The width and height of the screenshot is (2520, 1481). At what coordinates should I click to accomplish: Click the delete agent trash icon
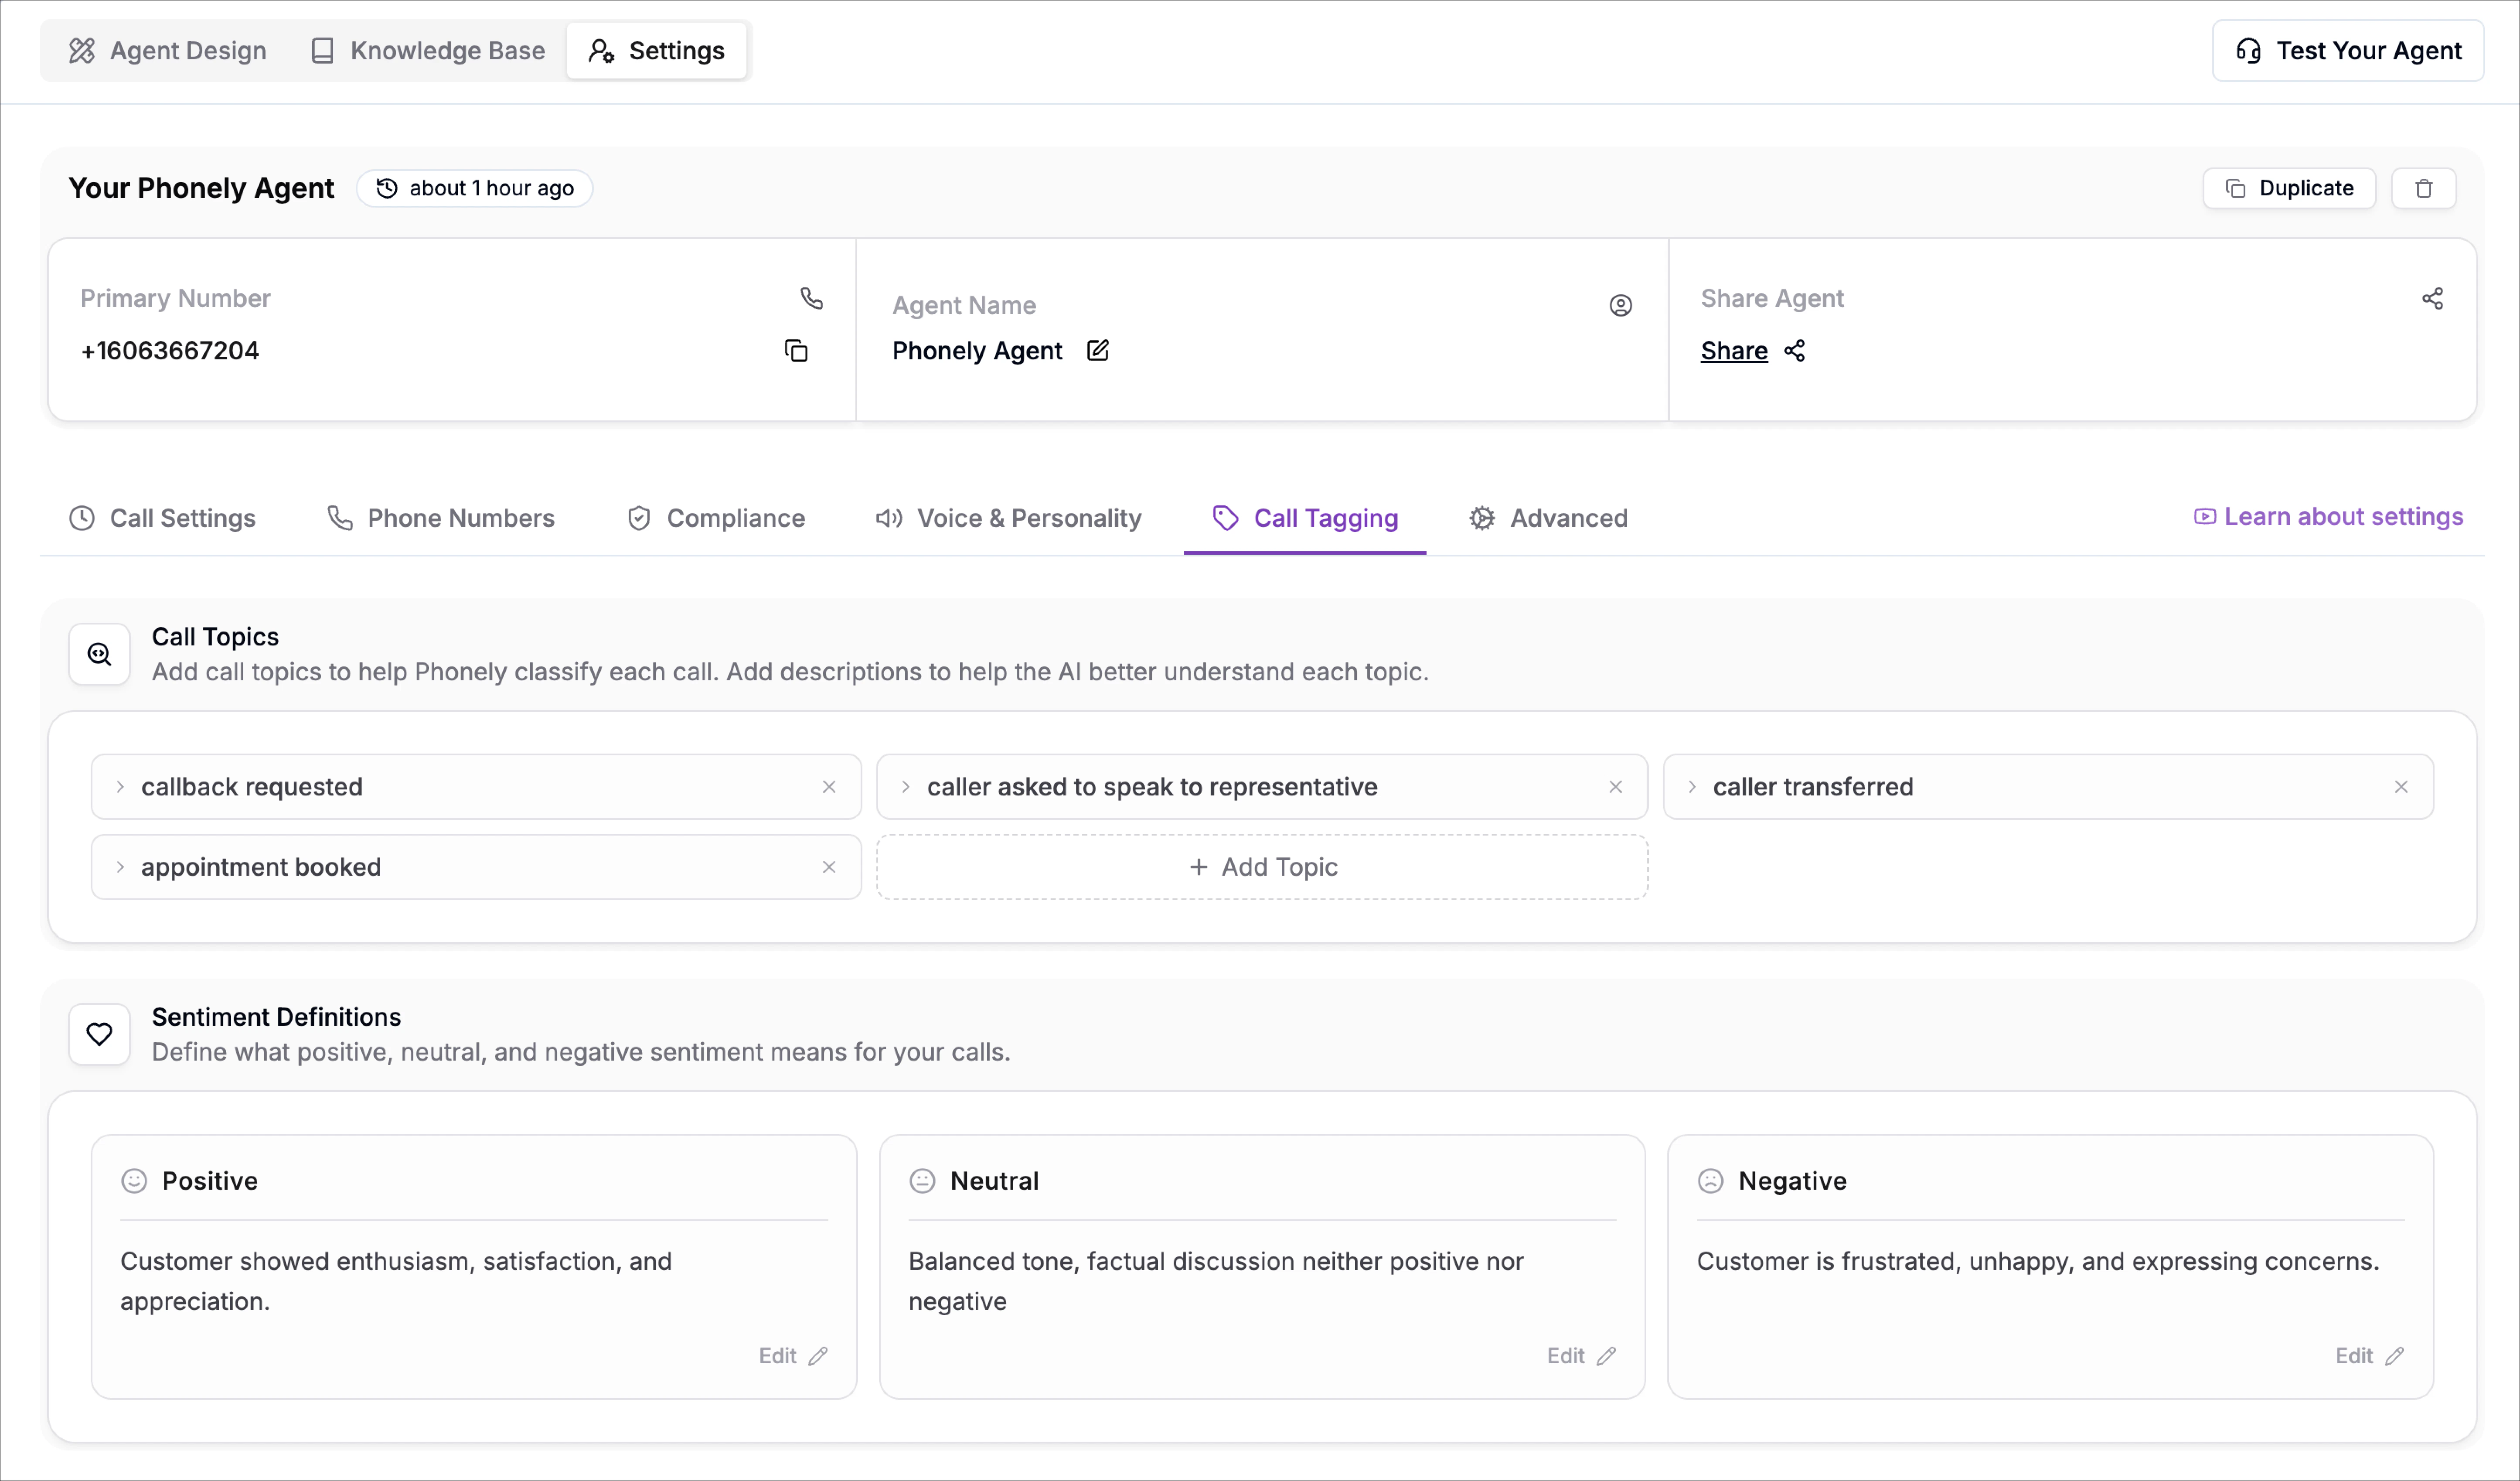[x=2423, y=189]
